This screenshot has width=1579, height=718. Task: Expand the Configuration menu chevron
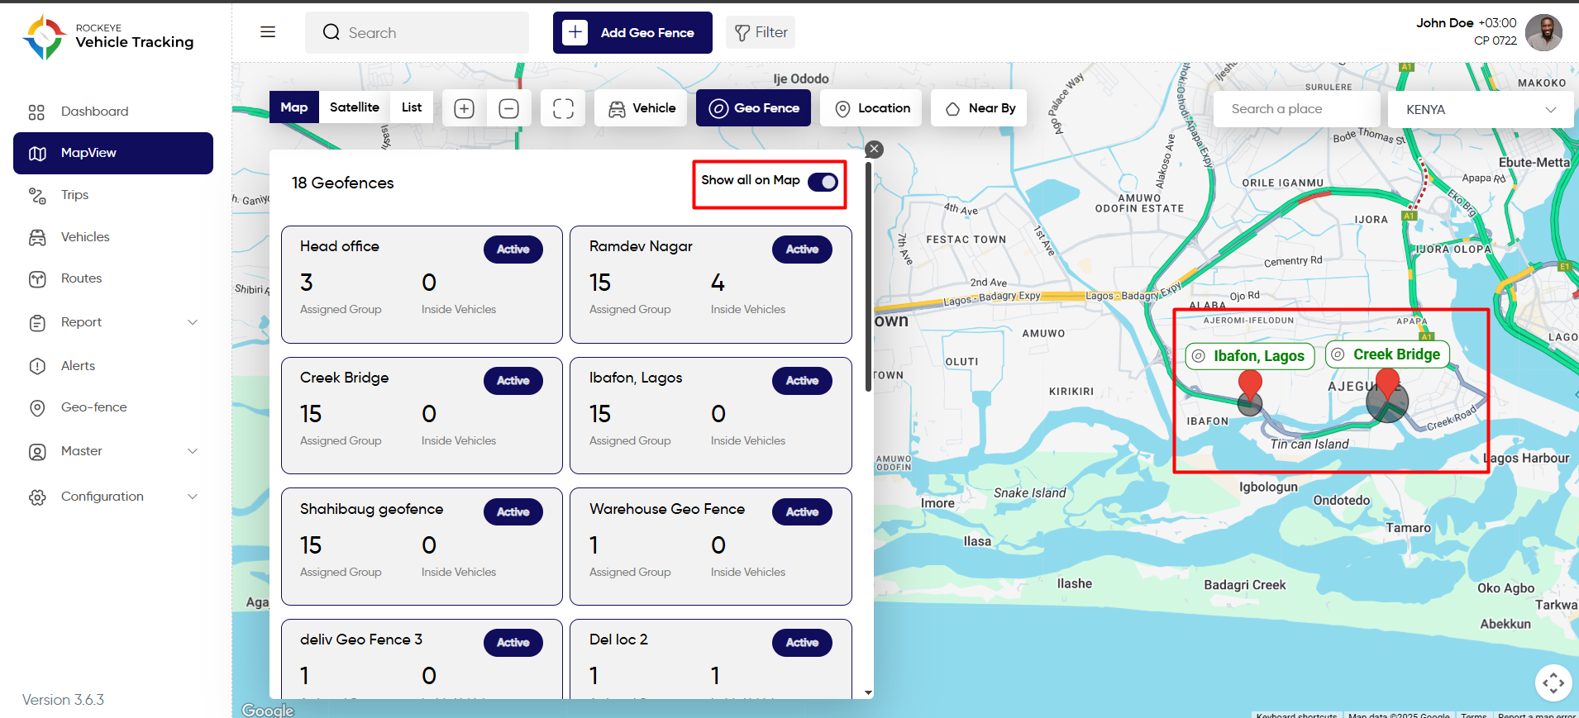pos(193,497)
